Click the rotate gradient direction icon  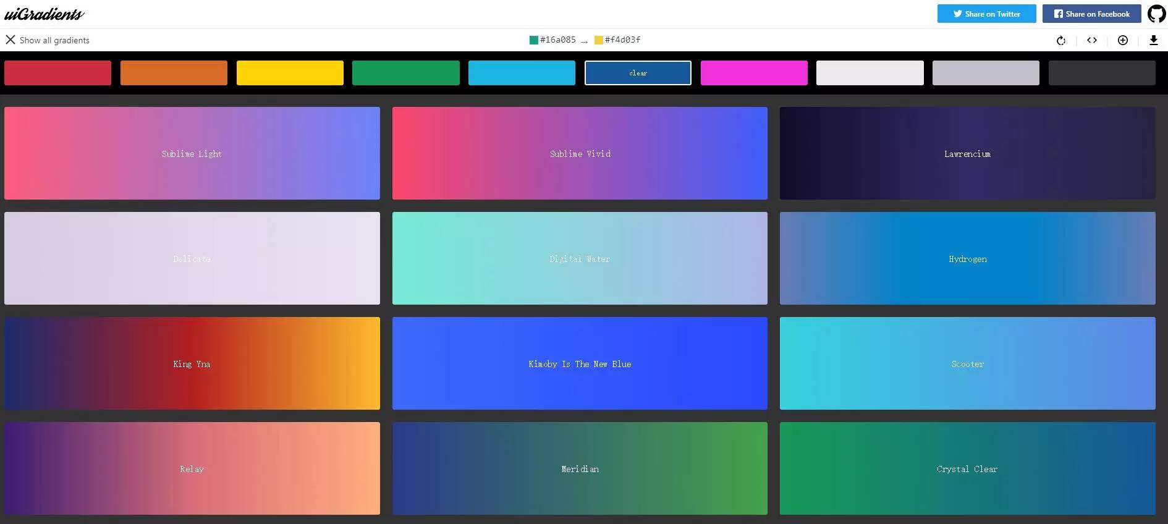(1061, 40)
